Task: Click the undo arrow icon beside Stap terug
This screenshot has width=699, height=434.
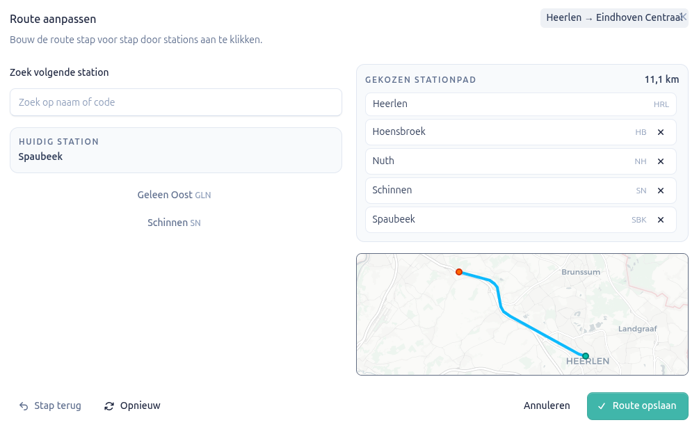Action: coord(22,405)
